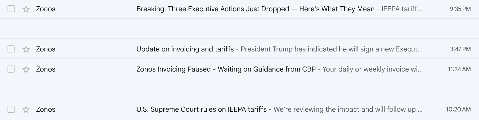Click Zonos sender on the 10:20 AM email
The height and width of the screenshot is (120, 479).
pyautogui.click(x=46, y=109)
